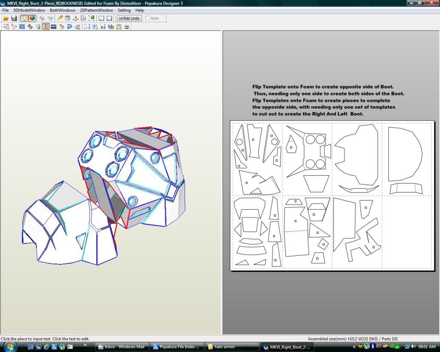440x352 pixels.
Task: Select the Select and Move arrow tool
Action: coord(6,27)
